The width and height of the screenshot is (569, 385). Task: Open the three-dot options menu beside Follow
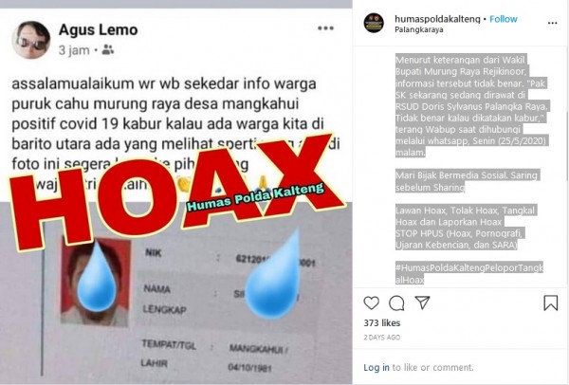tap(552, 23)
